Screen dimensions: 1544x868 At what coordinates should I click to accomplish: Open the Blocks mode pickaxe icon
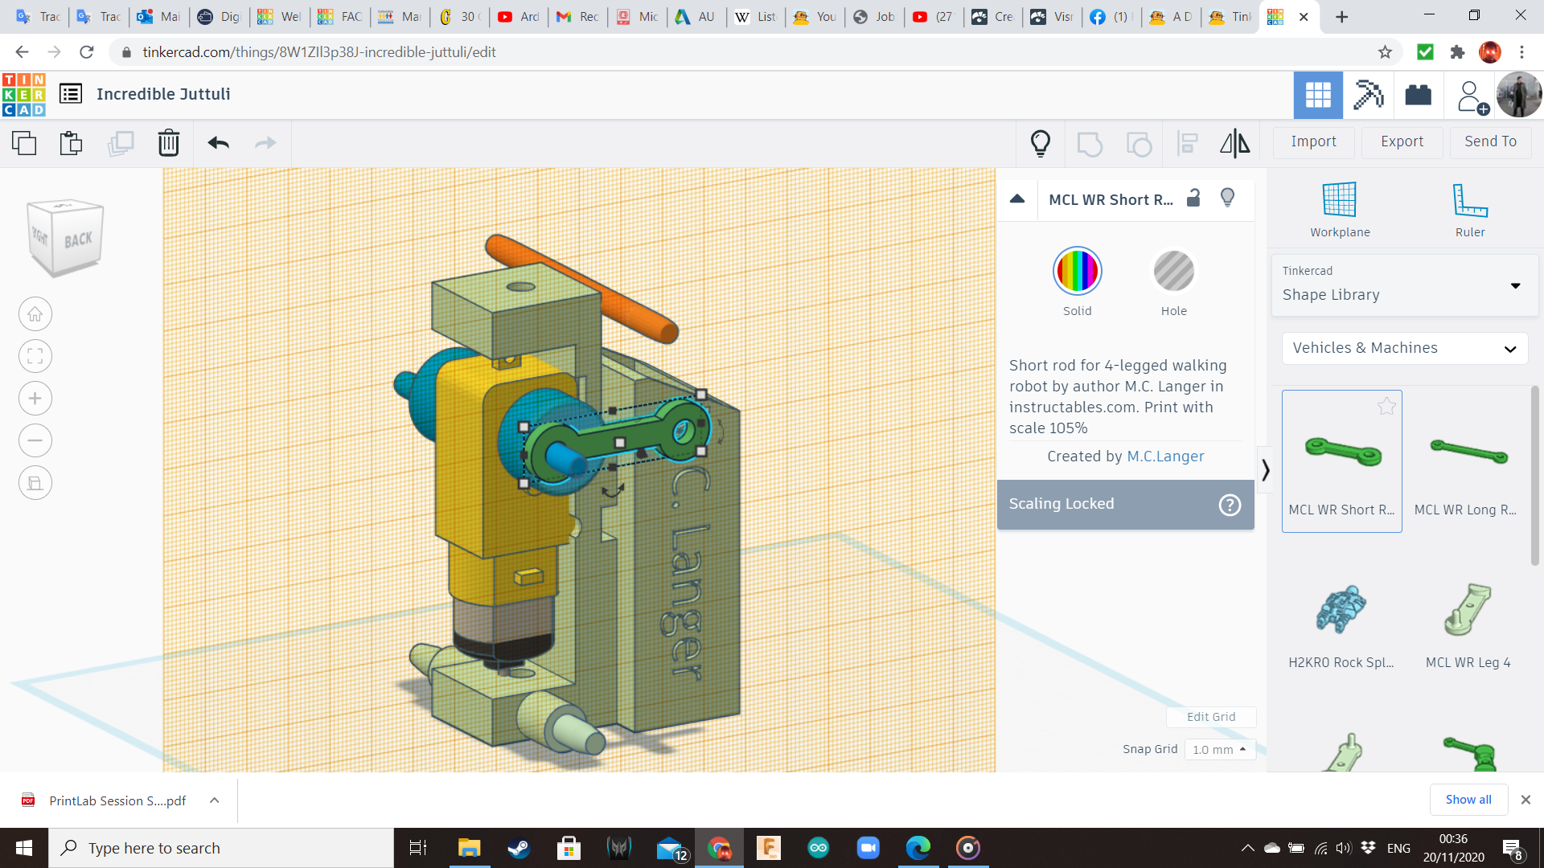click(1368, 95)
